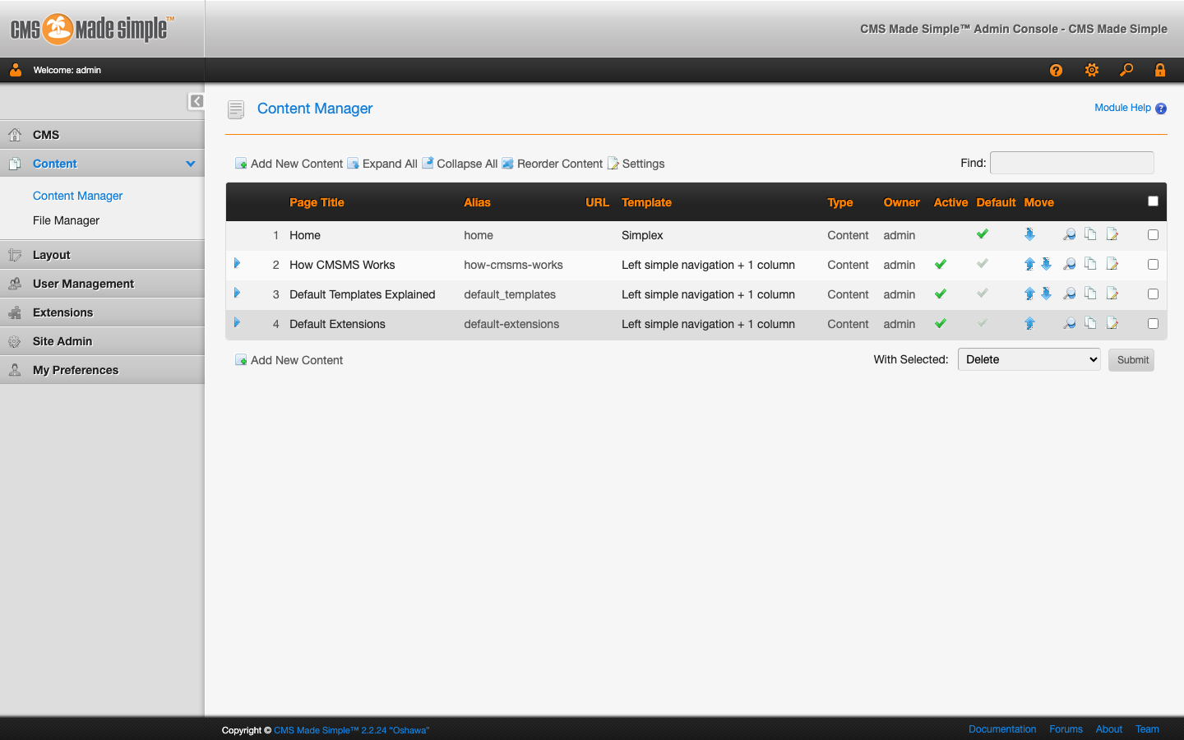Screen dimensions: 1184x740
Task: Tick the checkbox for the Home row
Action: coord(1153,235)
